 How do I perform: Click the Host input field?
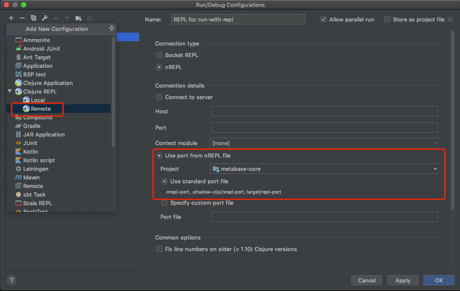click(325, 111)
